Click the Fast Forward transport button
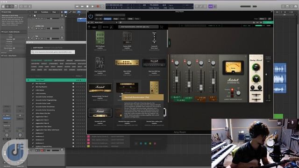 click(82, 6)
